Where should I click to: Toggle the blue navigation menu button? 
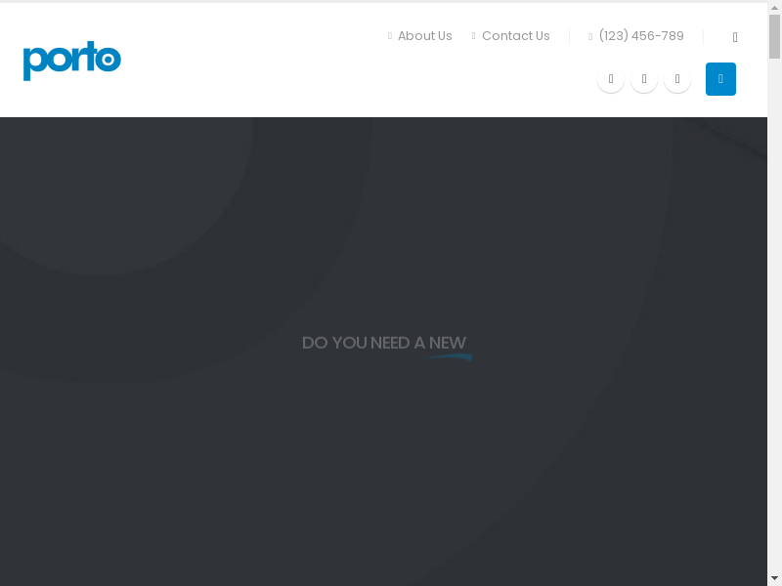[720, 79]
